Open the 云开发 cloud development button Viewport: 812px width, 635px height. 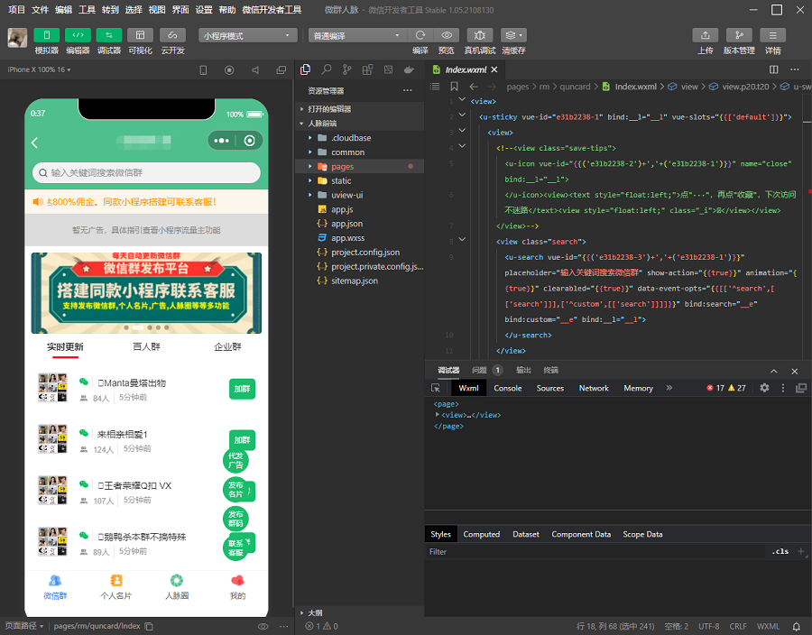[x=172, y=35]
